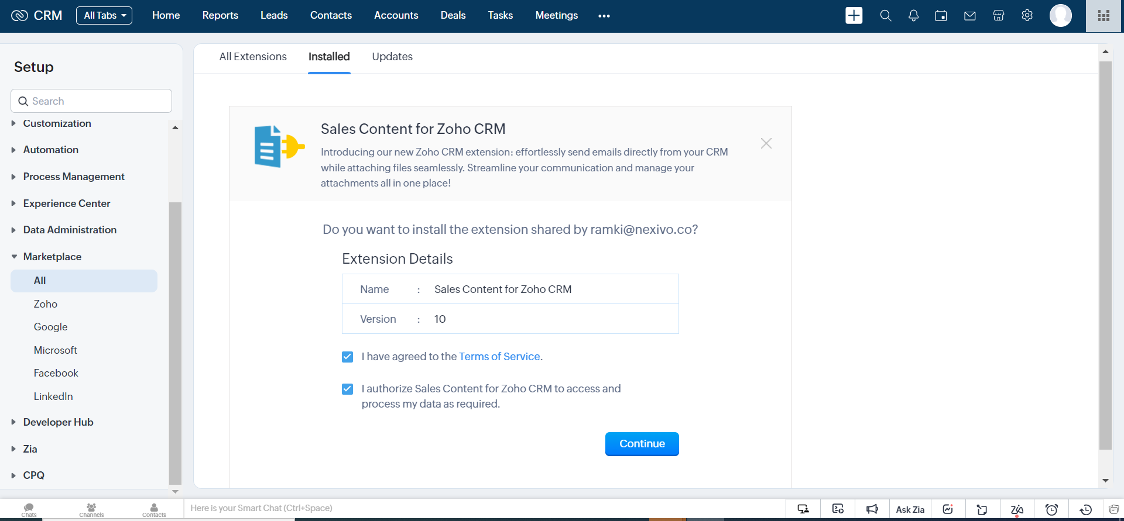Click the main page vertical scrollbar
The height and width of the screenshot is (521, 1124).
[1105, 256]
